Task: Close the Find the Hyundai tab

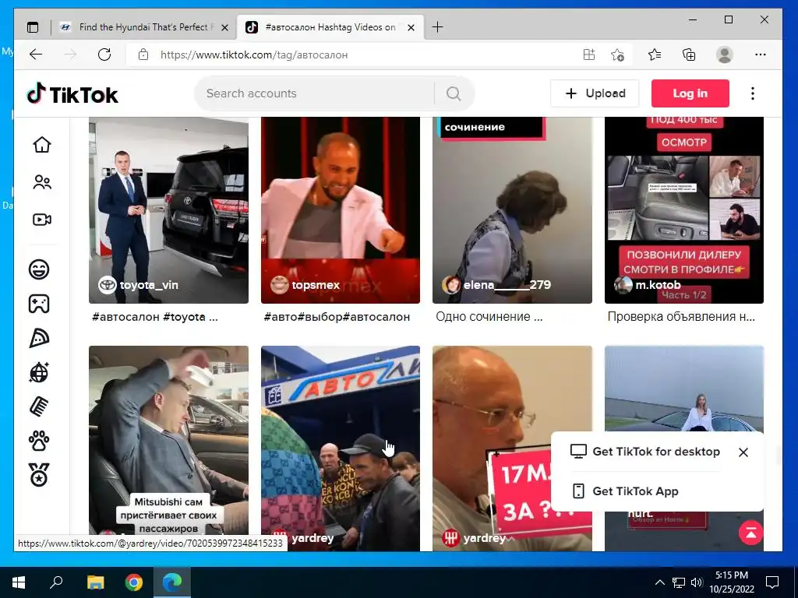Action: coord(224,27)
